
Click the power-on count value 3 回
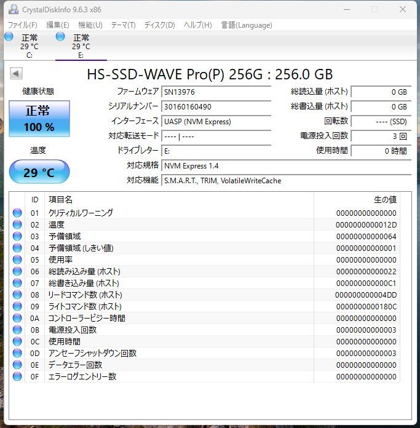(381, 136)
